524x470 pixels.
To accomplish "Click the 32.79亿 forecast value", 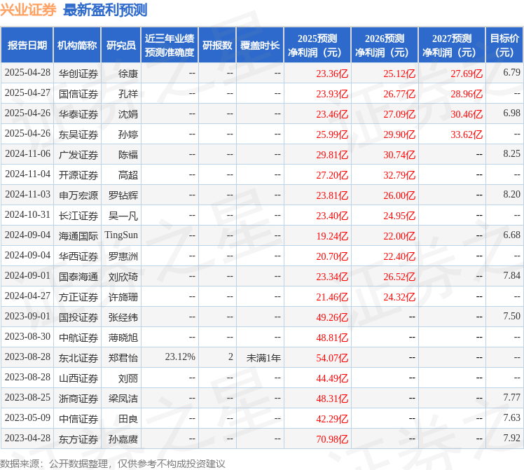I will click(399, 175).
